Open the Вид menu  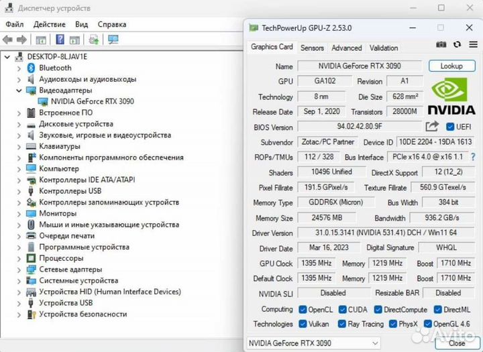point(82,24)
